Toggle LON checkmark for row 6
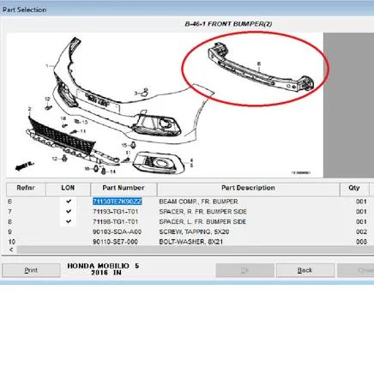Viewport: 374px width, 374px height. point(69,202)
